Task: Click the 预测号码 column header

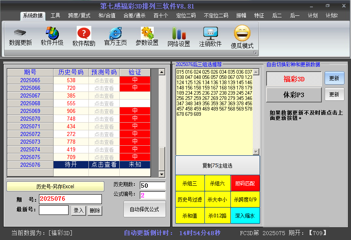Action: [x=104, y=72]
